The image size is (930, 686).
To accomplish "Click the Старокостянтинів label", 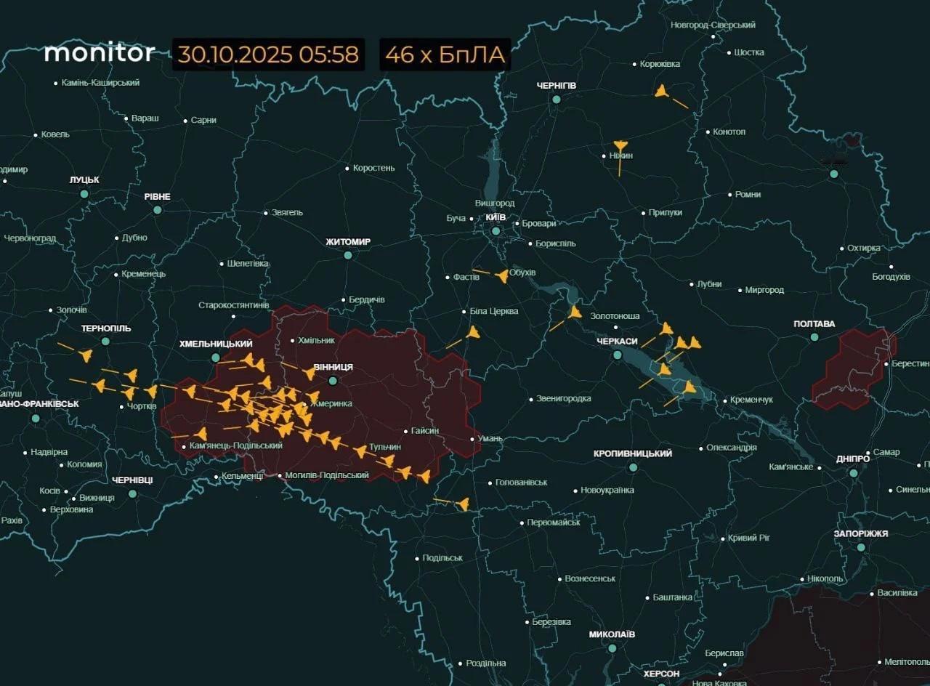I will point(234,305).
